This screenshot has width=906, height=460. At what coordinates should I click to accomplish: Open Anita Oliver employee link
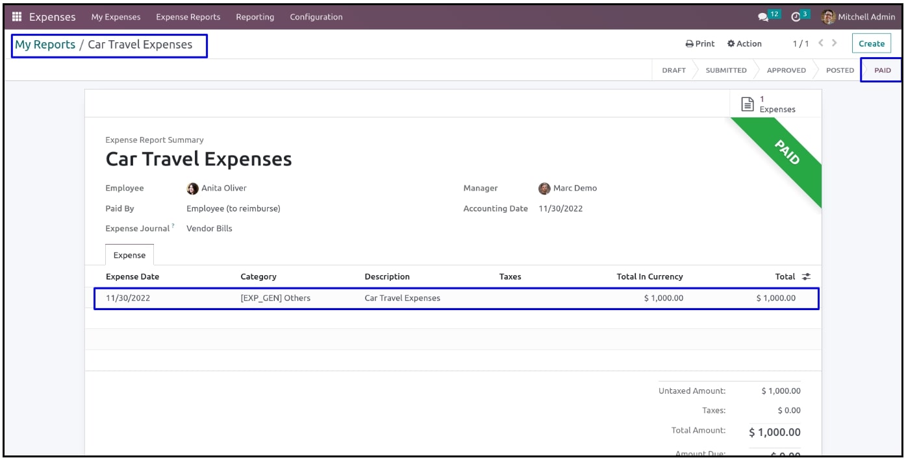[223, 188]
